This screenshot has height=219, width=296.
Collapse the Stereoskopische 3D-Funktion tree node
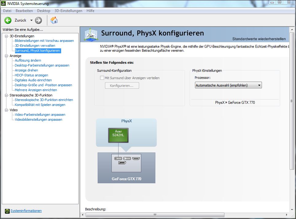pyautogui.click(x=6, y=95)
